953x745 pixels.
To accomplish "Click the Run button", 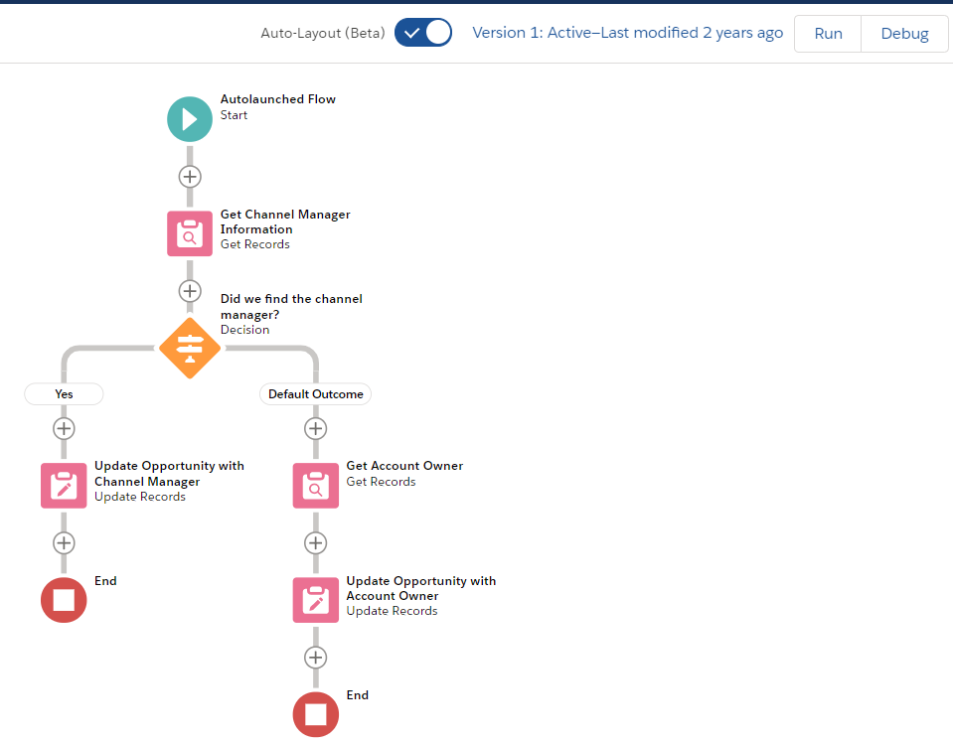I will [x=828, y=34].
